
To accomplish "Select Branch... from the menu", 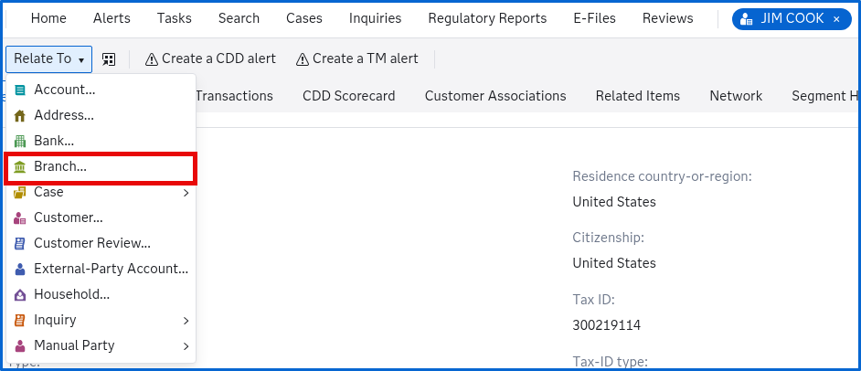I will [60, 166].
